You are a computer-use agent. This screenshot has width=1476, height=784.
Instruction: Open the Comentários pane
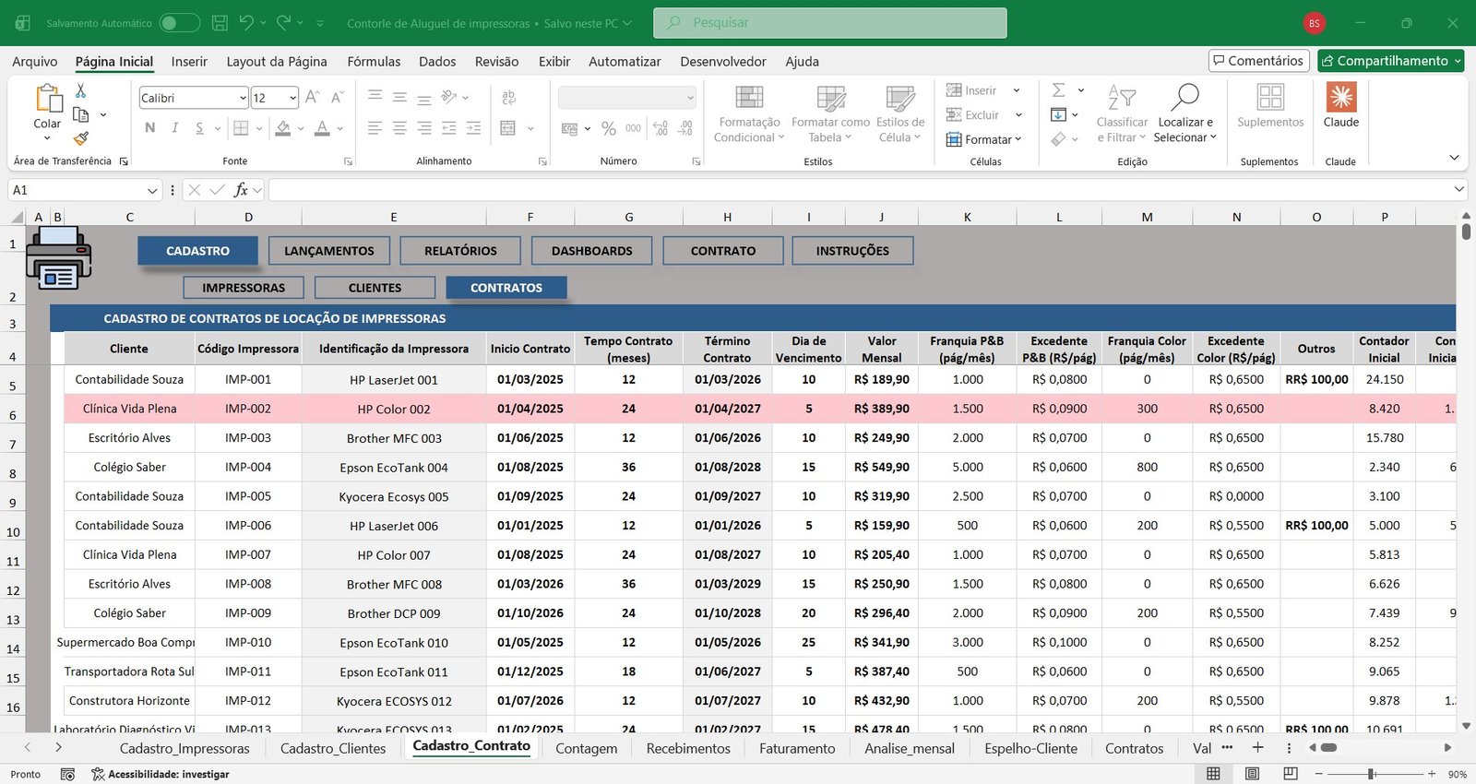1259,61
